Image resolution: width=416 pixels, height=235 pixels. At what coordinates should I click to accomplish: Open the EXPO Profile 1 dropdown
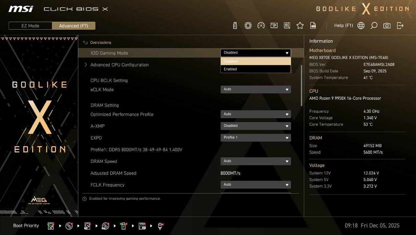256,138
